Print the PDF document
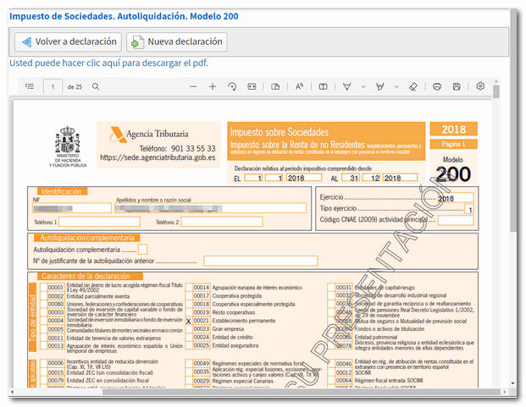Screen dimensions: 526x407 [437, 86]
